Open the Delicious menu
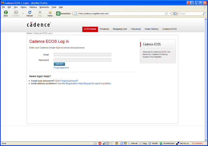 tap(33, 7)
